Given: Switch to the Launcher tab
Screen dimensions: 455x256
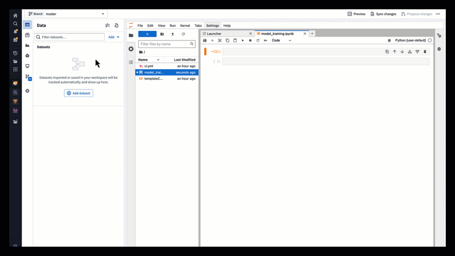Looking at the screenshot, I should coord(214,33).
